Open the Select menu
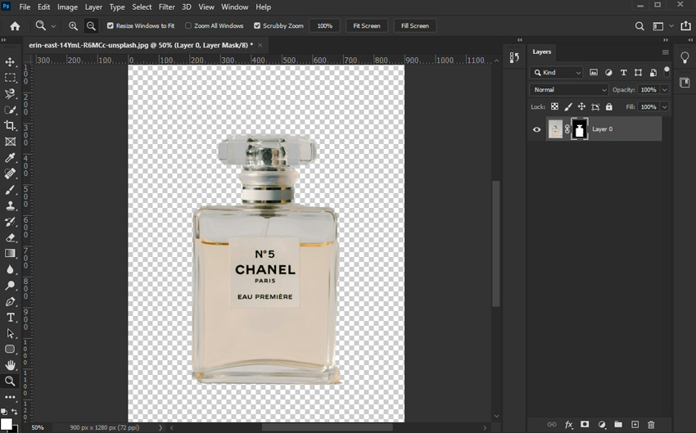This screenshot has height=433, width=696. (x=142, y=7)
